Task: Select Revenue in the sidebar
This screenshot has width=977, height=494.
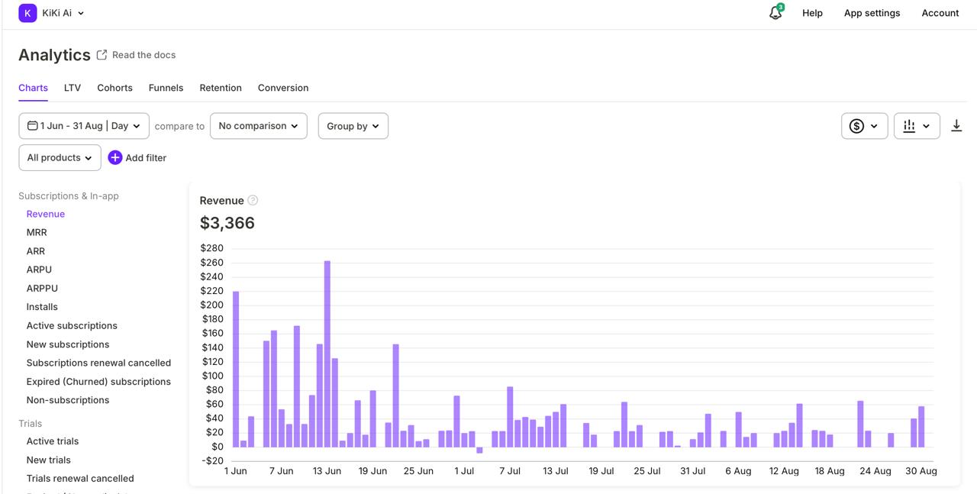Action: coord(46,214)
